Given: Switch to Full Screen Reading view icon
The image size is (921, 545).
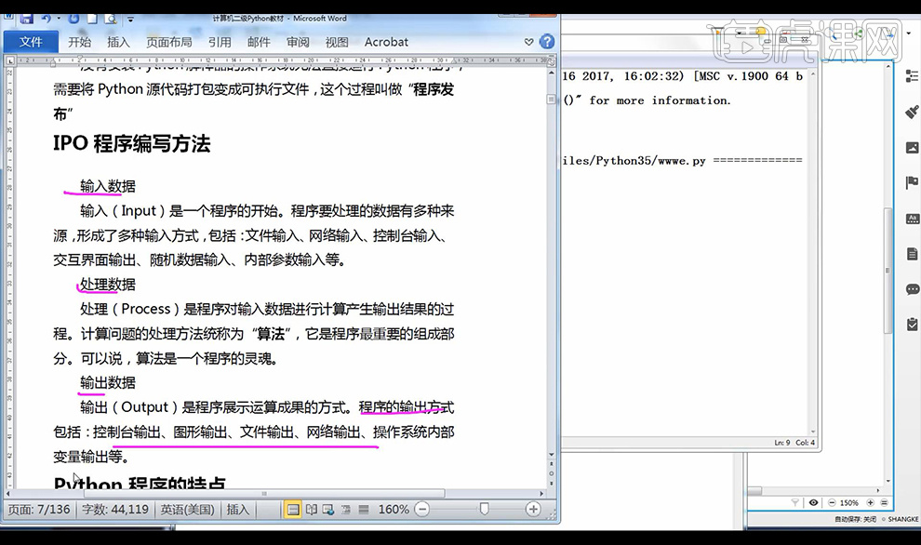Looking at the screenshot, I should [x=311, y=510].
